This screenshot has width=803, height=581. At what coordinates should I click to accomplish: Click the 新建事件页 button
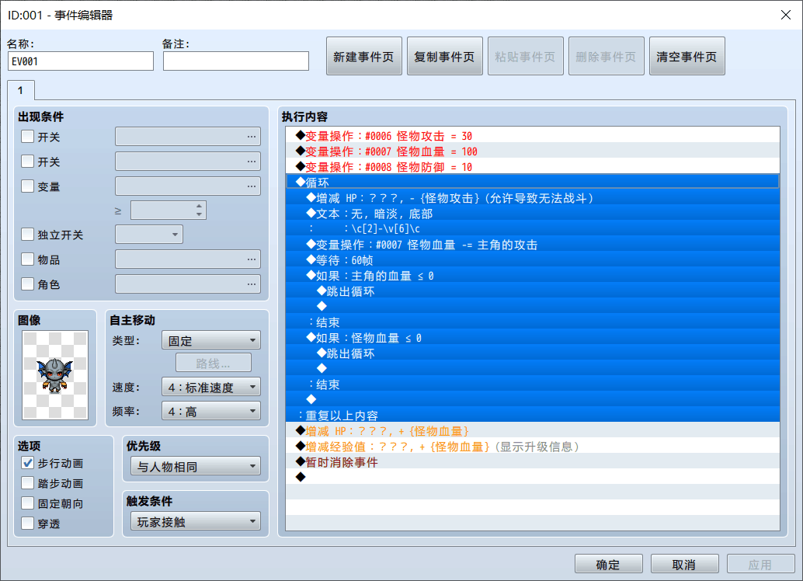point(364,57)
